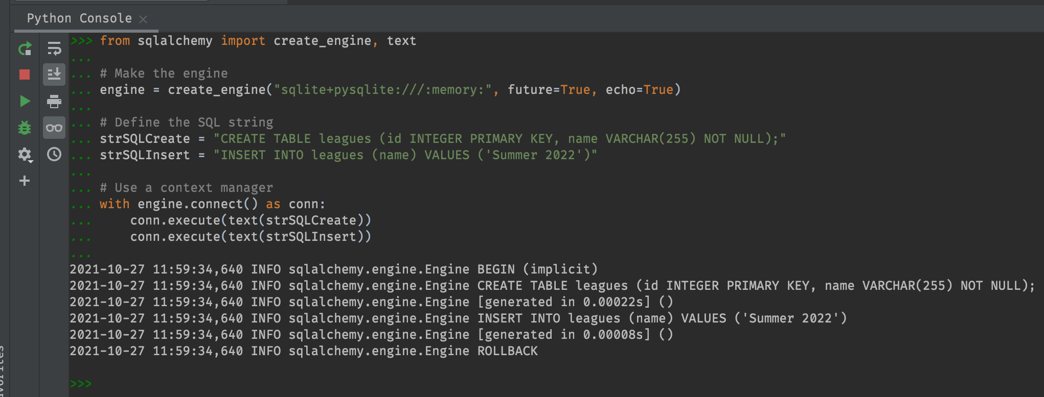
Task: Toggle soft-wrap in console output
Action: [54, 48]
